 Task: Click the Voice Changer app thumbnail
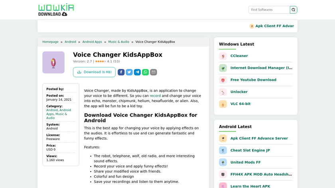pos(53,62)
